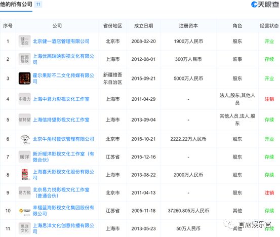The width and height of the screenshot is (280, 237).
Task: Click the 2015-12-16 date cell
Action: [144, 157]
